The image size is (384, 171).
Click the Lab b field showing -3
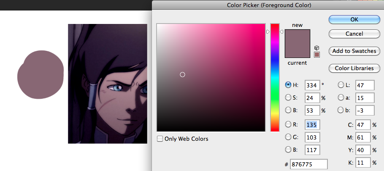coord(365,110)
